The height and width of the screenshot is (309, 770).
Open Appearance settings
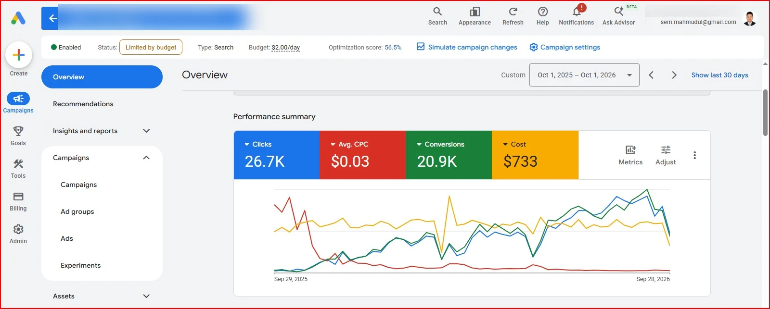pos(475,16)
